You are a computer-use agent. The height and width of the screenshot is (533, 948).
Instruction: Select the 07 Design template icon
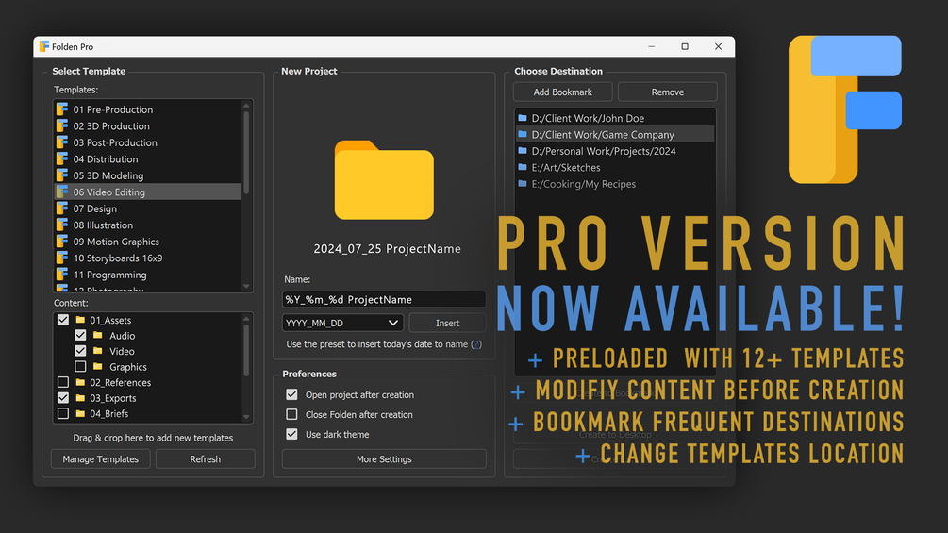click(61, 208)
